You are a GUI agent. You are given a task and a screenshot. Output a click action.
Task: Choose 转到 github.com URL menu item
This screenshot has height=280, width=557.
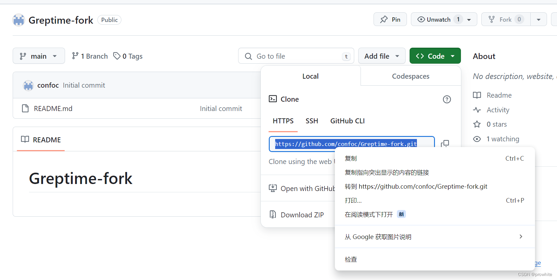[x=435, y=186]
